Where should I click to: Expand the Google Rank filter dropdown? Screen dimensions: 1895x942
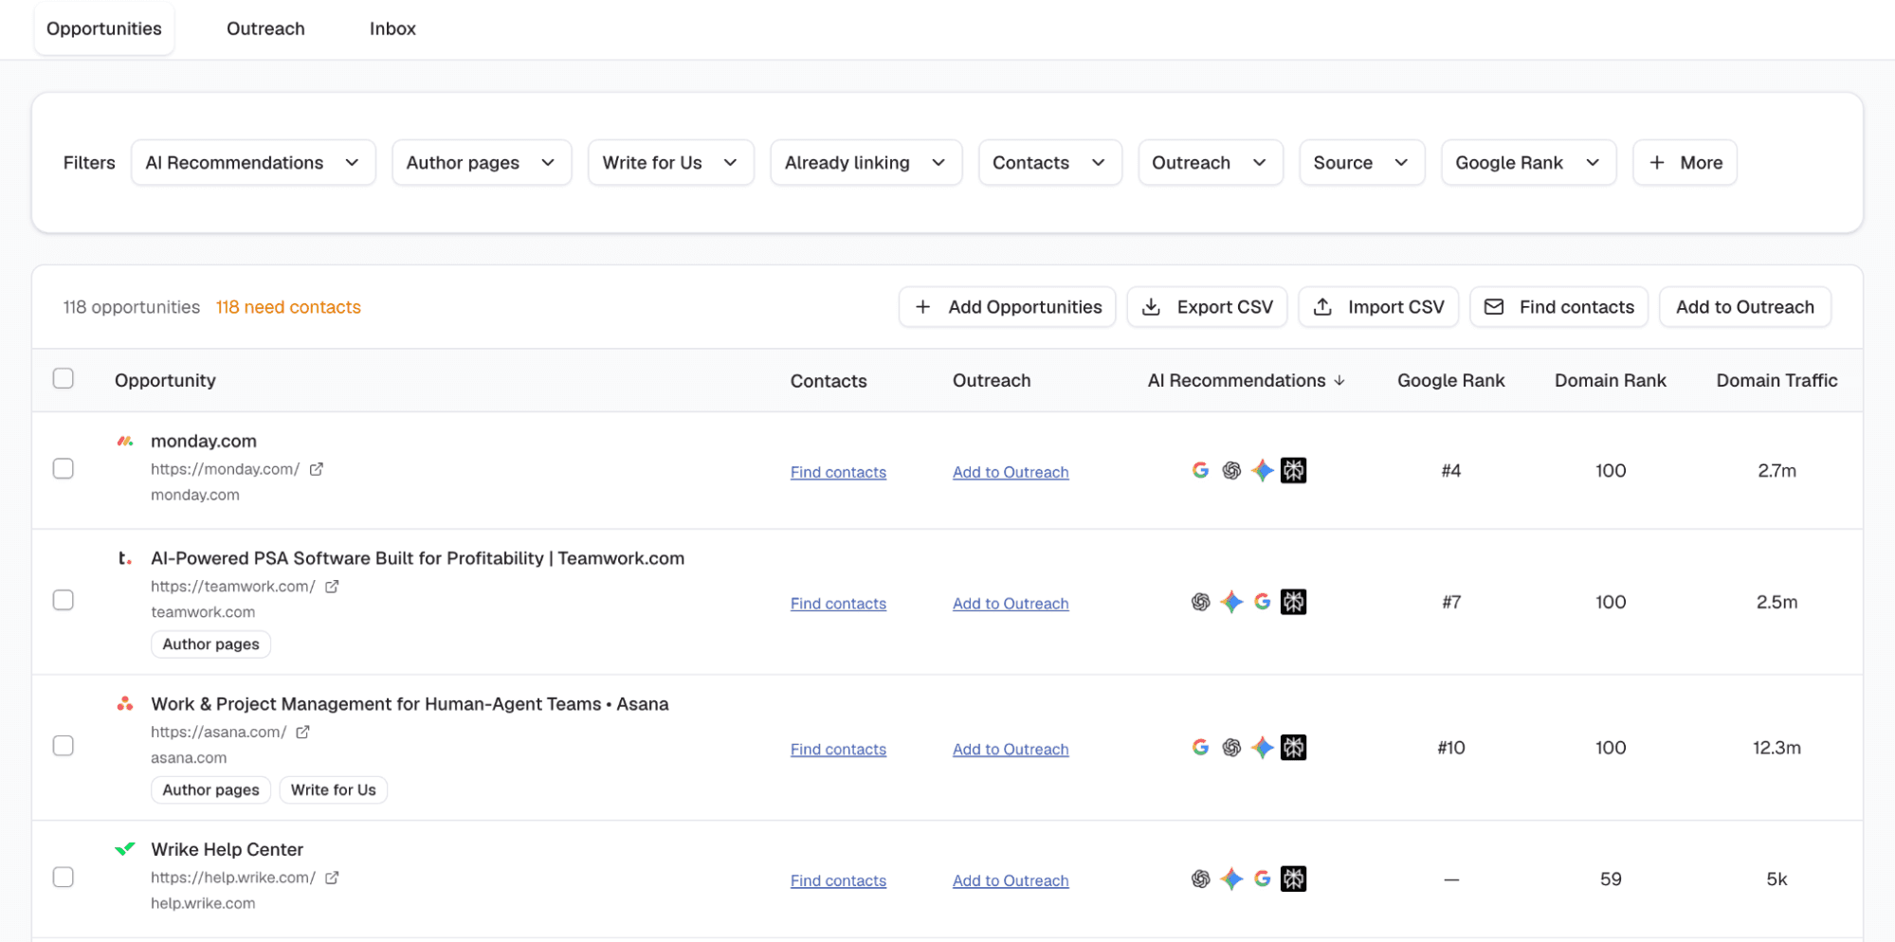coord(1529,163)
